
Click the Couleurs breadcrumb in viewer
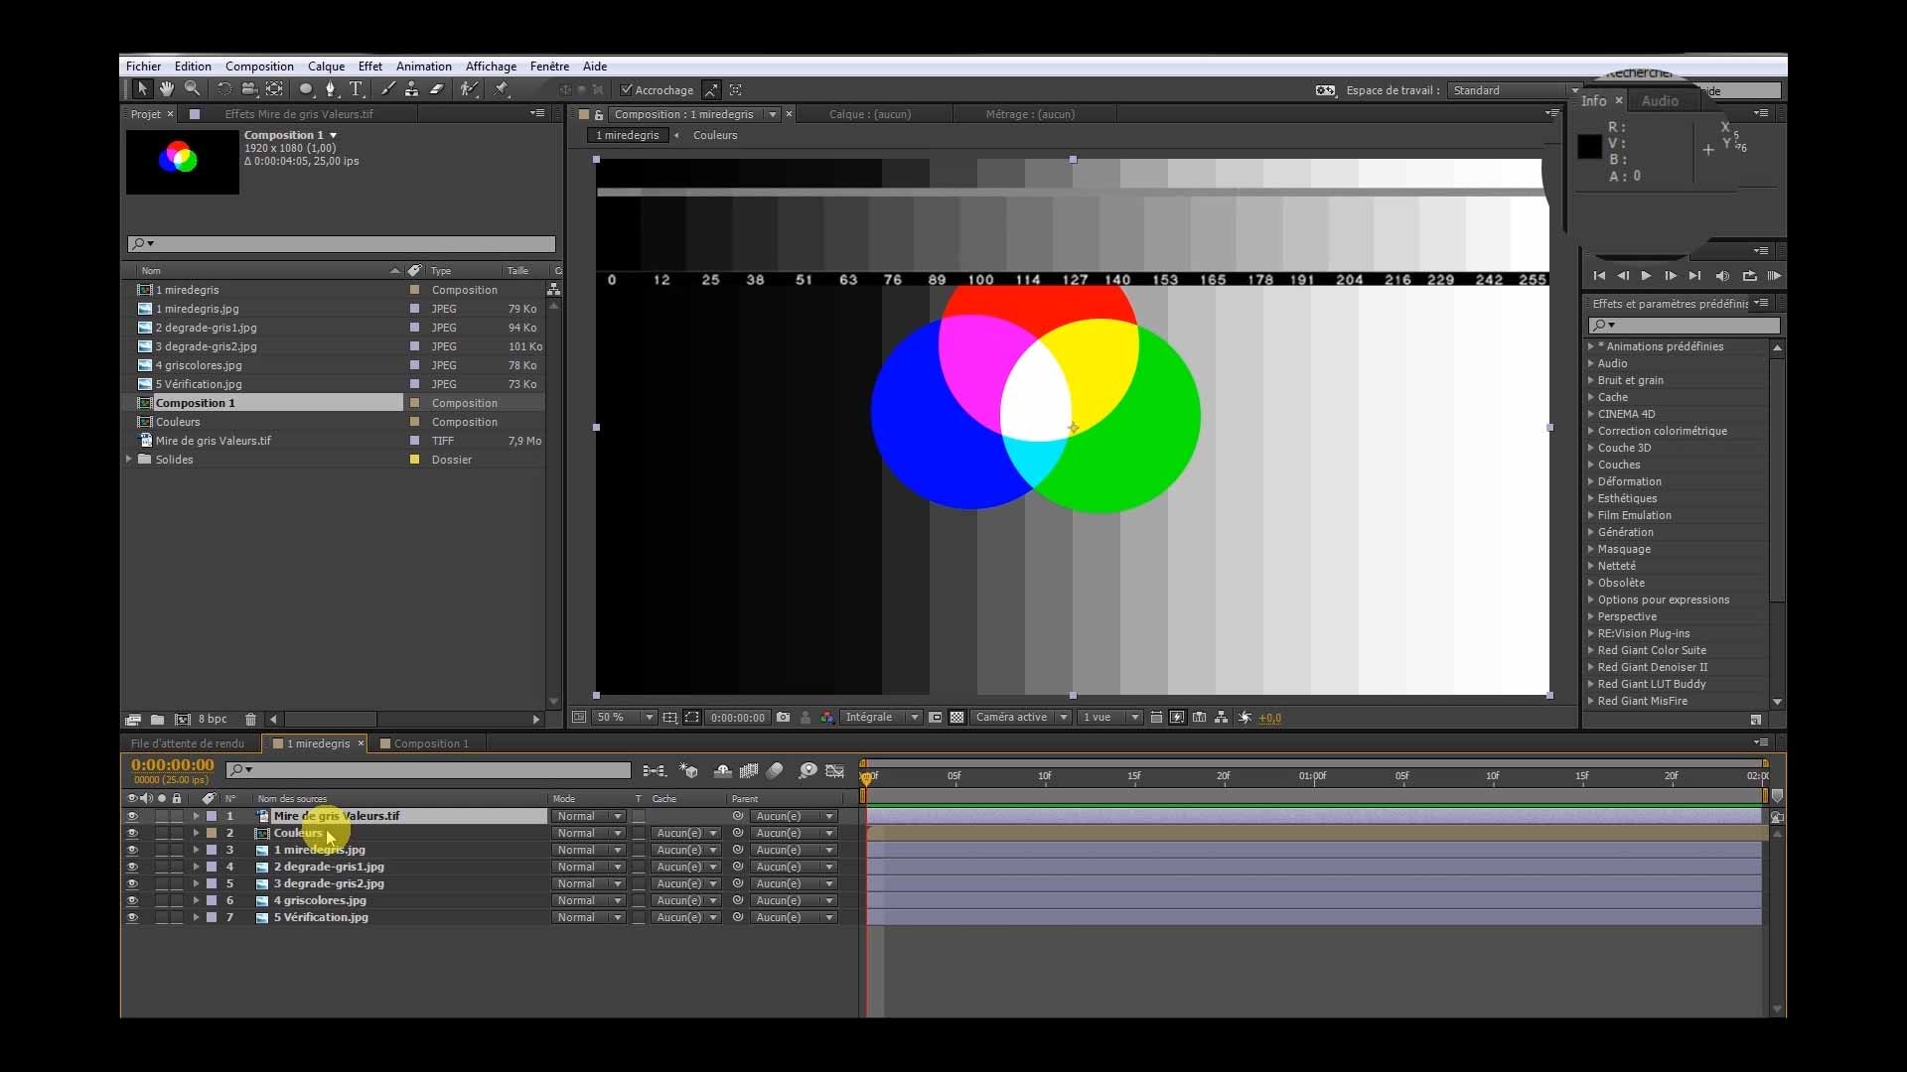click(x=715, y=135)
